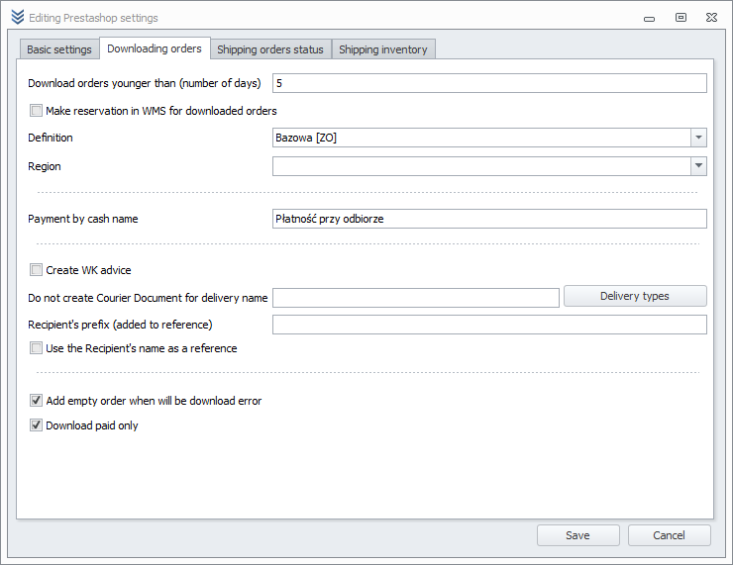Maximize the Editing Prestashop settings window

(x=681, y=17)
